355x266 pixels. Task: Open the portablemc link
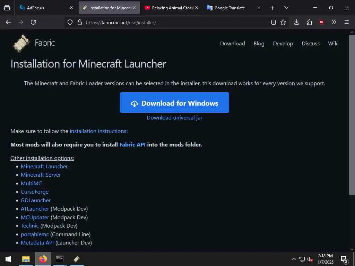coord(35,234)
